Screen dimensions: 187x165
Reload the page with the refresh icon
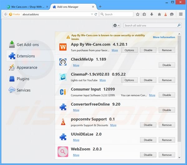(96, 14)
